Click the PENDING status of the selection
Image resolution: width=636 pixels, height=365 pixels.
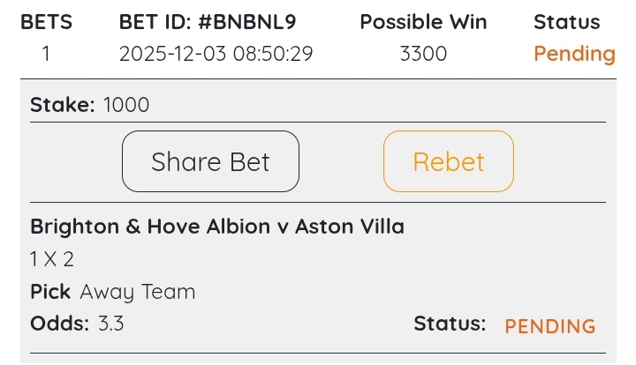pyautogui.click(x=550, y=326)
